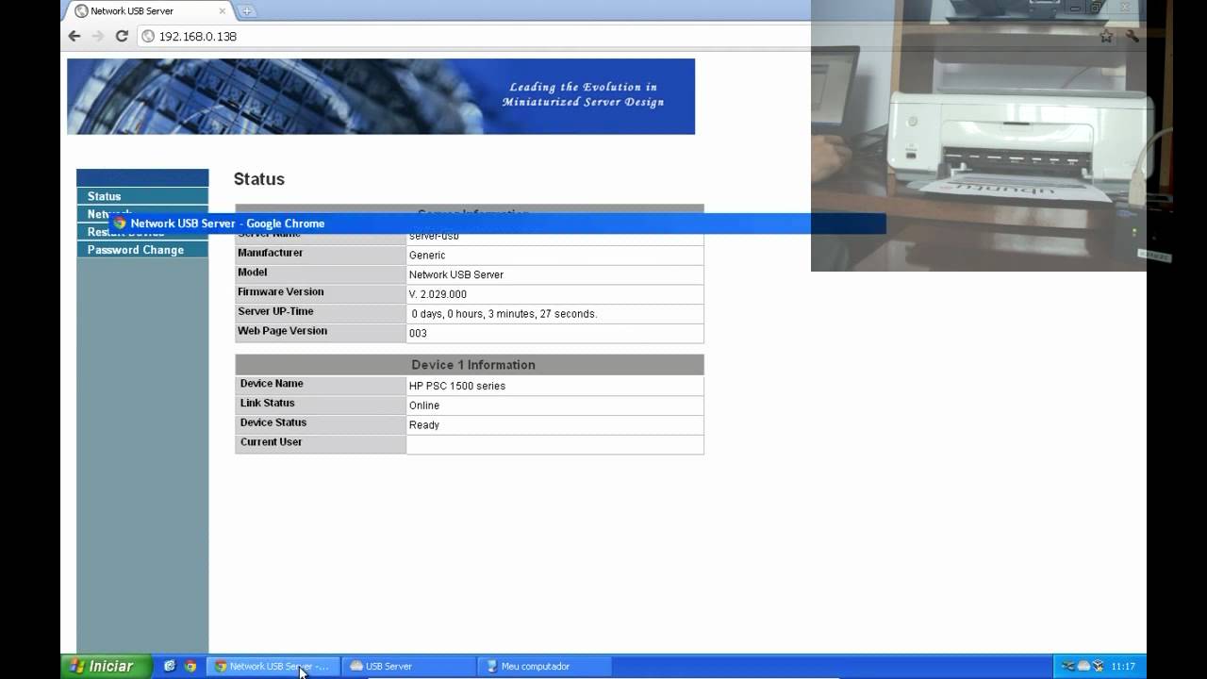Viewport: 1207px width, 679px height.
Task: Open the Status page in sidebar
Action: (142, 196)
